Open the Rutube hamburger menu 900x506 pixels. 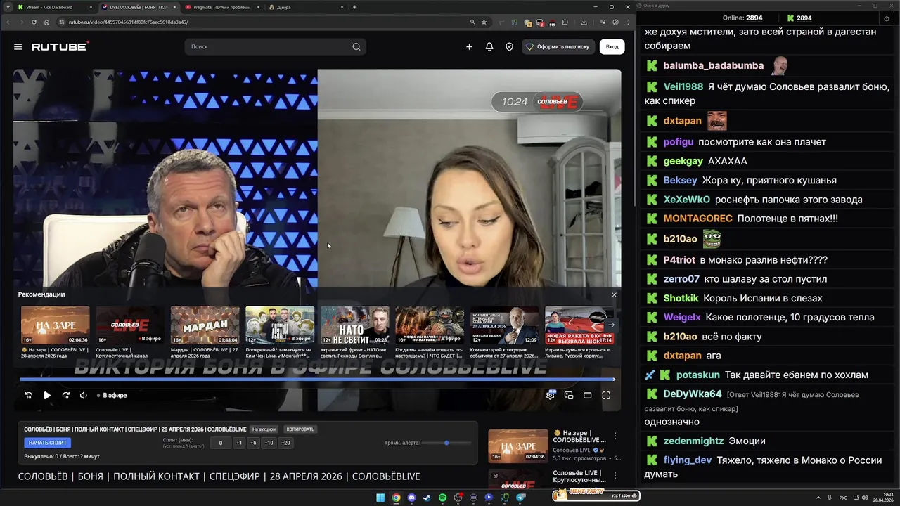(18, 47)
